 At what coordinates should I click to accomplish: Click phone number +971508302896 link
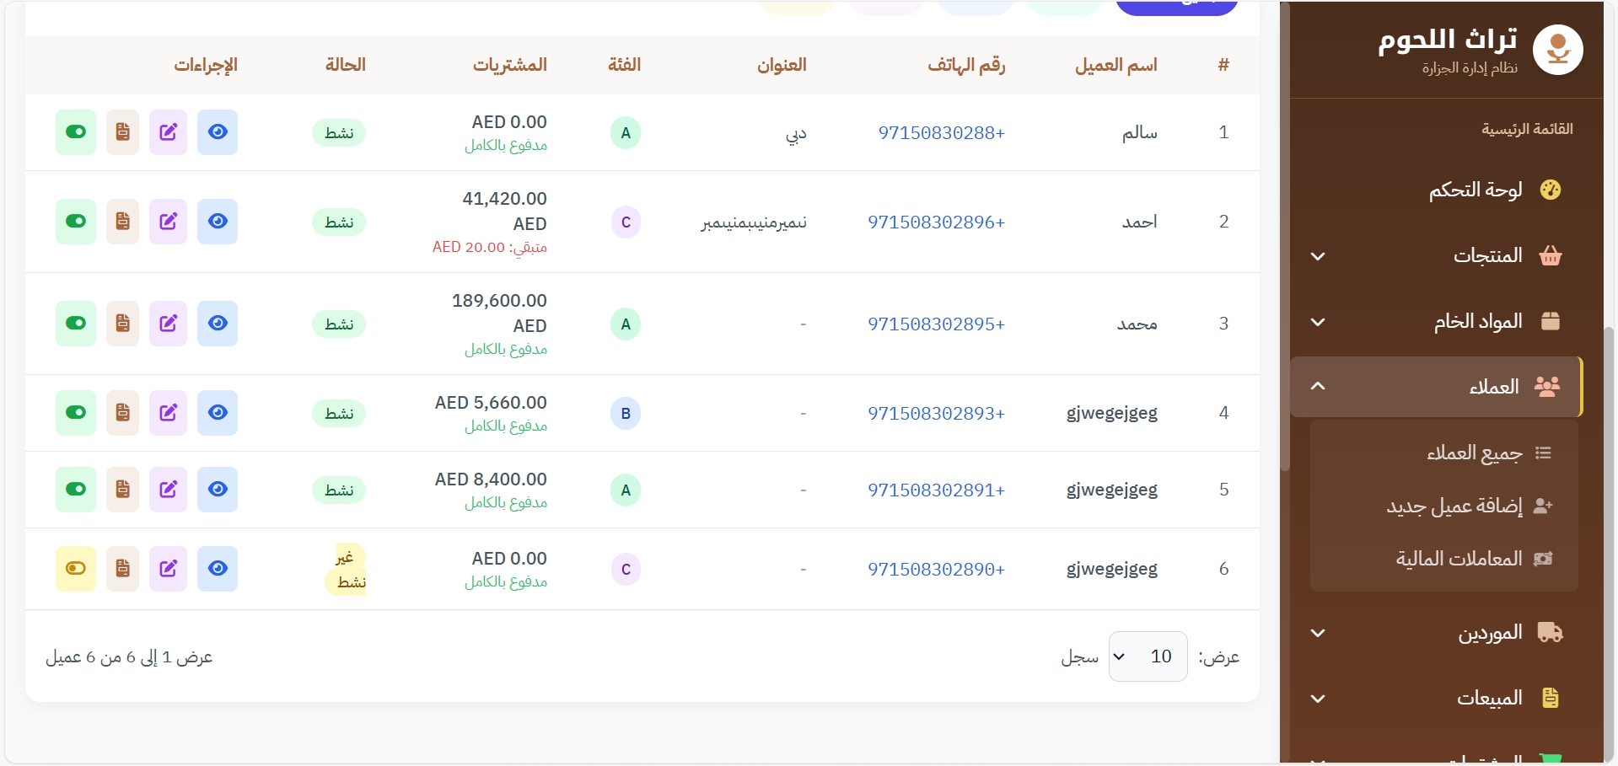936,222
